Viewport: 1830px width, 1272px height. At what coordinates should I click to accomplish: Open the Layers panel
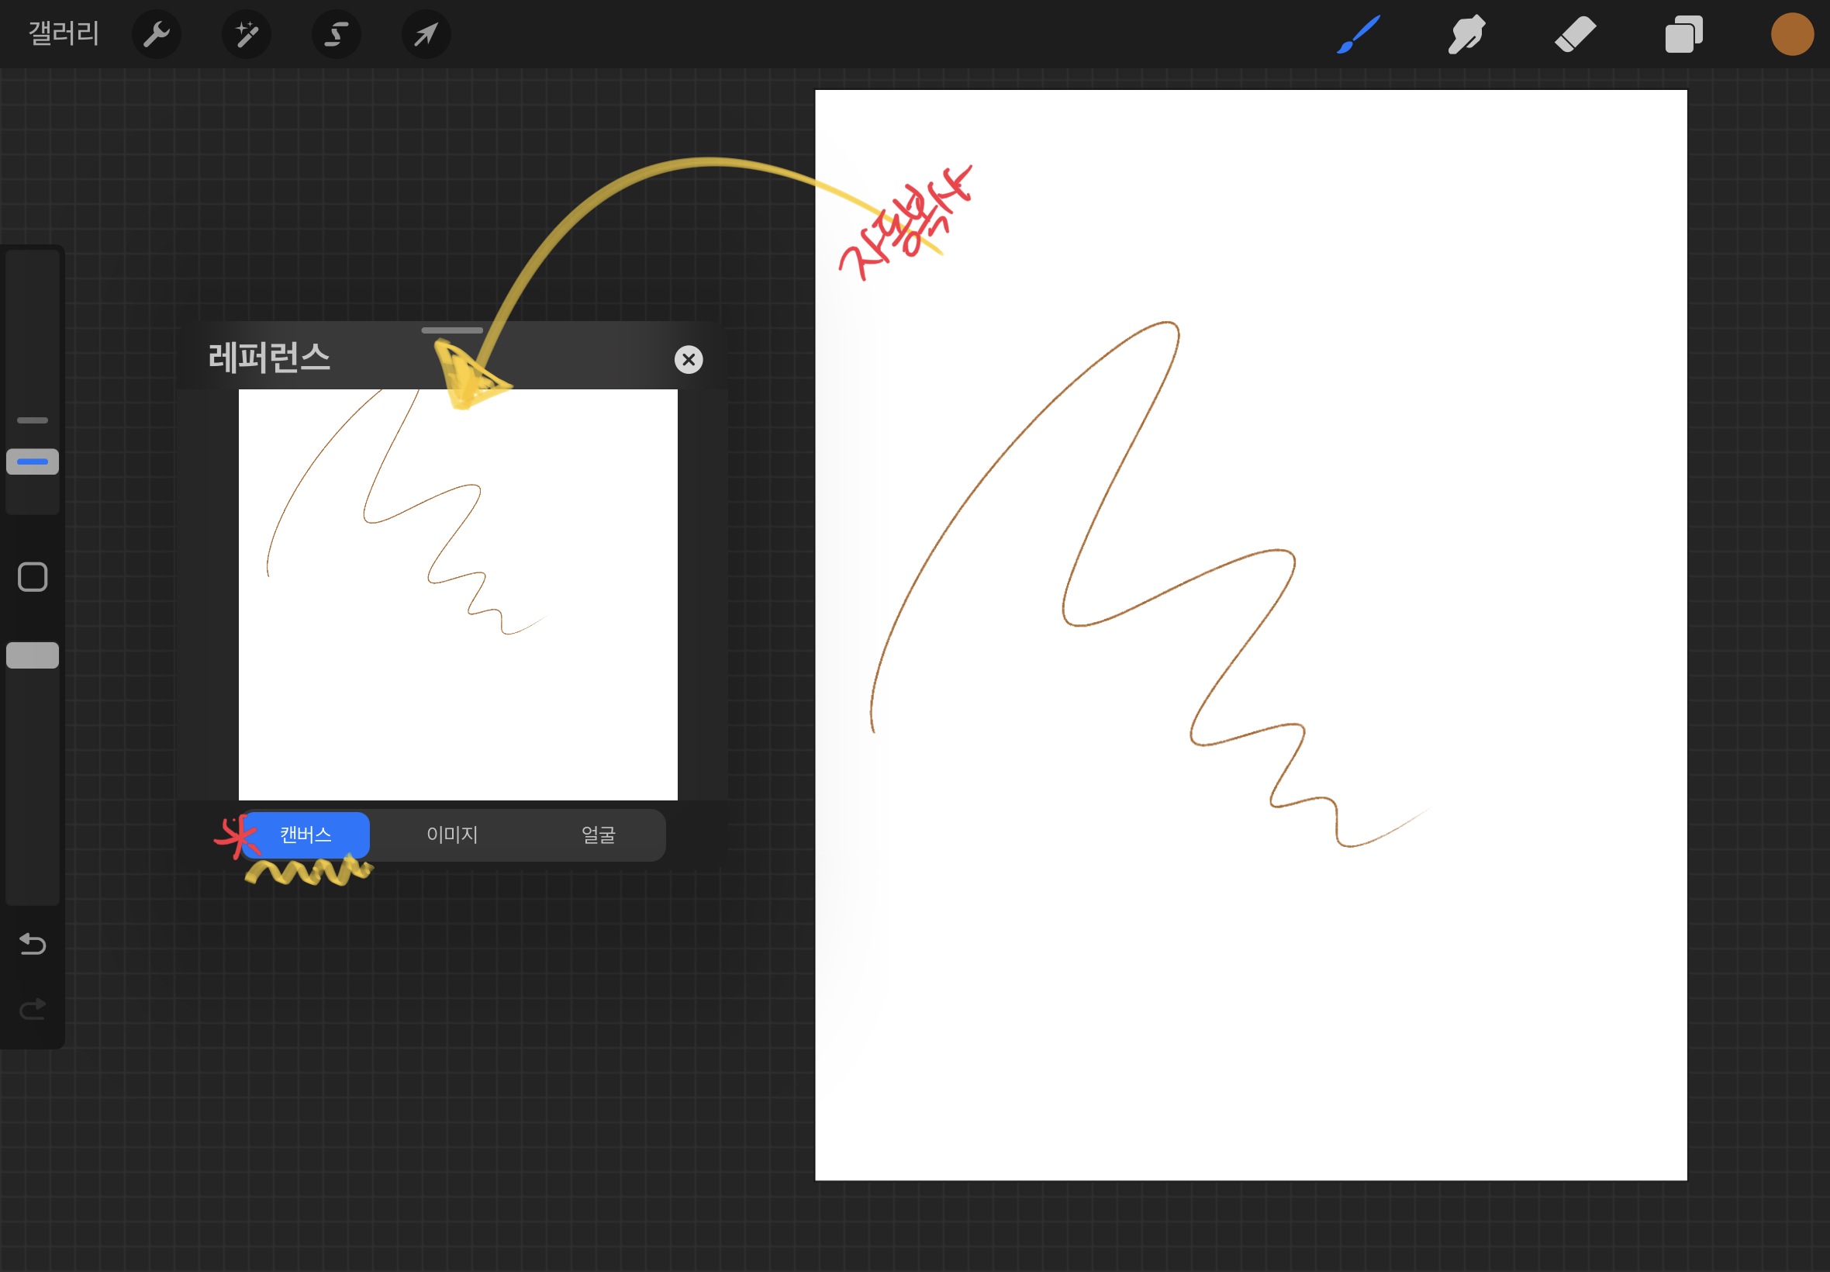[x=1683, y=34]
